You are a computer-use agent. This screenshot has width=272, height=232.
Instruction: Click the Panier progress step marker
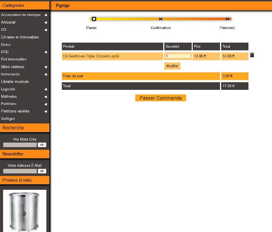click(94, 19)
